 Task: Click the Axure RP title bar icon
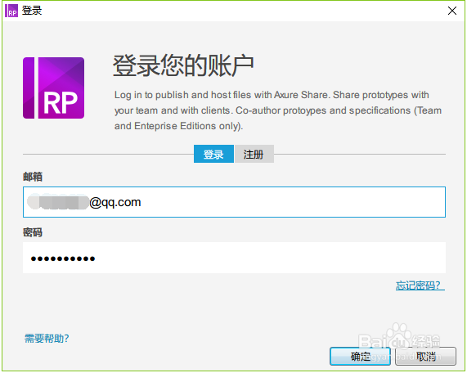11,11
